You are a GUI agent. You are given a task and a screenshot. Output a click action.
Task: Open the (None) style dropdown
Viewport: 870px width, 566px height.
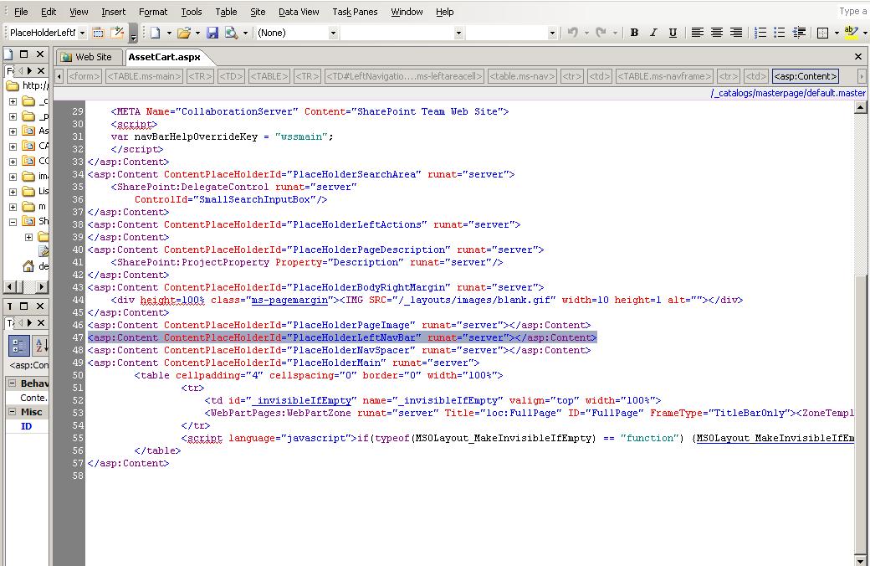point(333,33)
